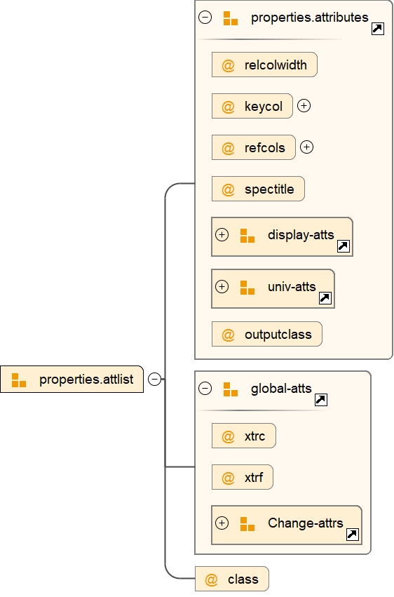This screenshot has width=394, height=597.
Task: Select the class attribute label
Action: [x=243, y=579]
